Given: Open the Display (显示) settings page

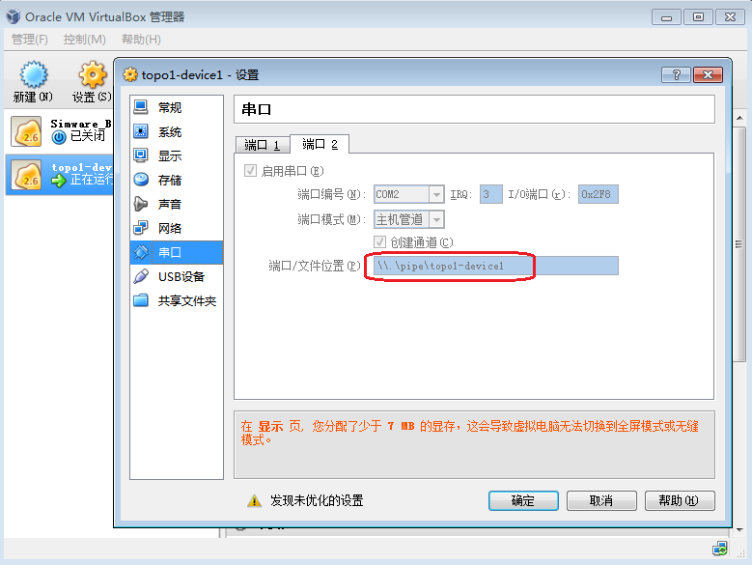Looking at the screenshot, I should point(177,155).
